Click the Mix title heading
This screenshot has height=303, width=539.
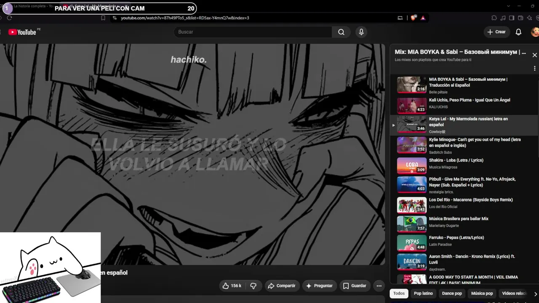(x=460, y=52)
